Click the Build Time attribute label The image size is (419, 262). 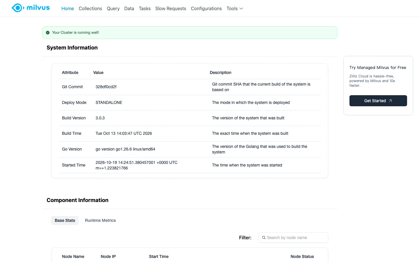pyautogui.click(x=72, y=133)
